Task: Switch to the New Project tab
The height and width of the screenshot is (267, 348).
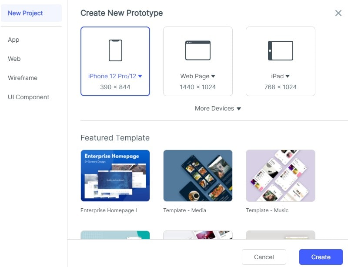Action: [x=26, y=13]
